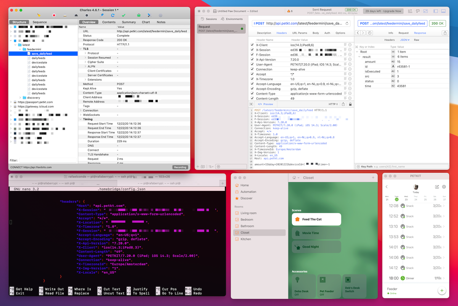Click the green validate checkmark in Charles toolbar
Image resolution: width=458 pixels, height=306 pixels.
[123, 15]
